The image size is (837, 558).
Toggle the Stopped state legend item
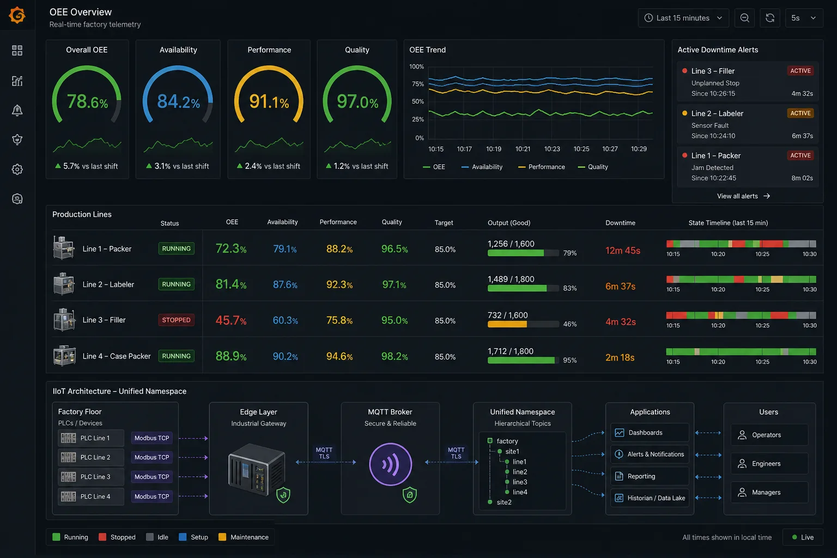coord(117,537)
